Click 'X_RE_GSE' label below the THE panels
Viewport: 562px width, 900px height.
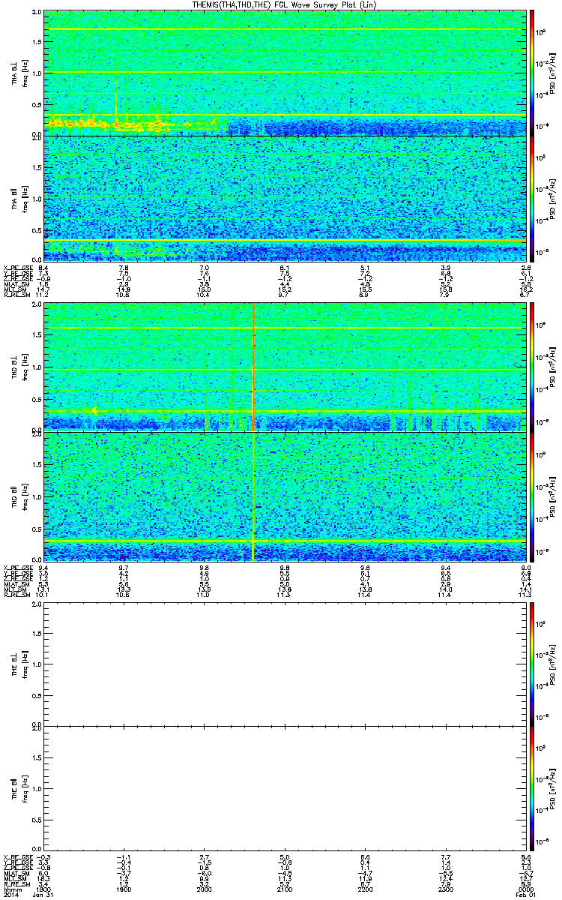(x=18, y=856)
